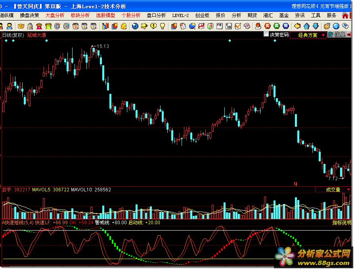Image resolution: width=354 pixels, height=269 pixels.
Task: Click the blue eyeball toolbar icon
Action: coord(135,26)
